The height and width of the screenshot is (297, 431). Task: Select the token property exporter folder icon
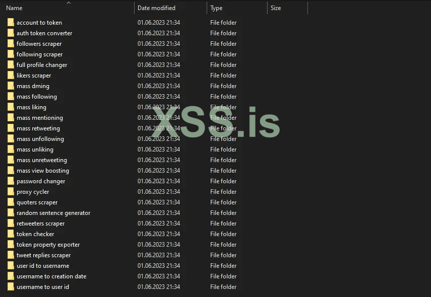(11, 244)
